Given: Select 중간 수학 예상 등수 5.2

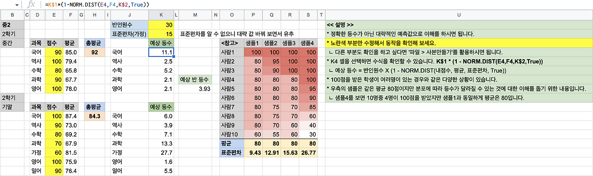Looking at the screenshot, I should [161, 70].
